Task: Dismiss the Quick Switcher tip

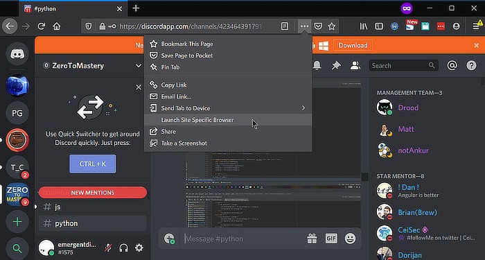Action: pyautogui.click(x=139, y=87)
